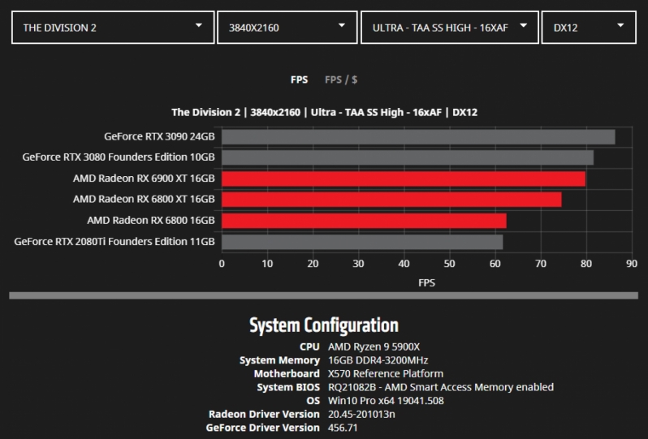
Task: Select the gray RTX 2080Ti Founders Edition bar
Action: pyautogui.click(x=362, y=242)
